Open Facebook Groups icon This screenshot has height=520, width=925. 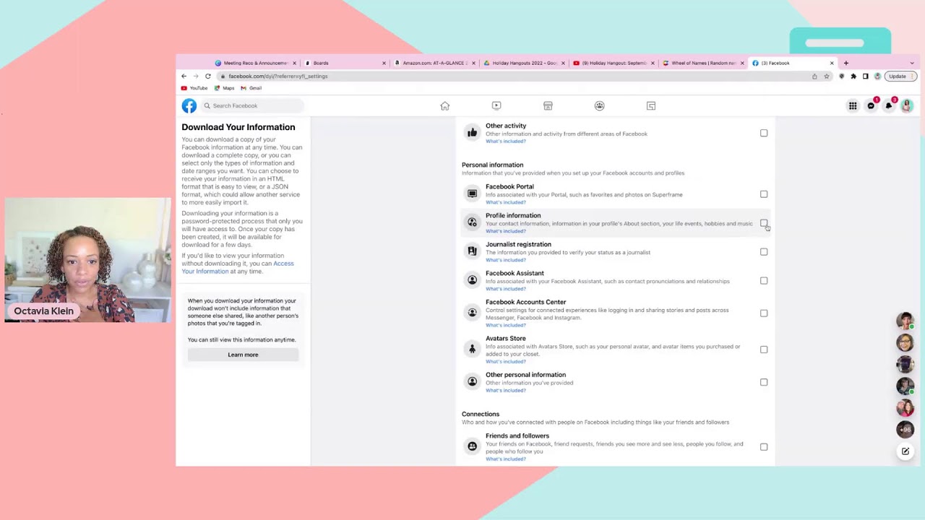click(x=599, y=105)
